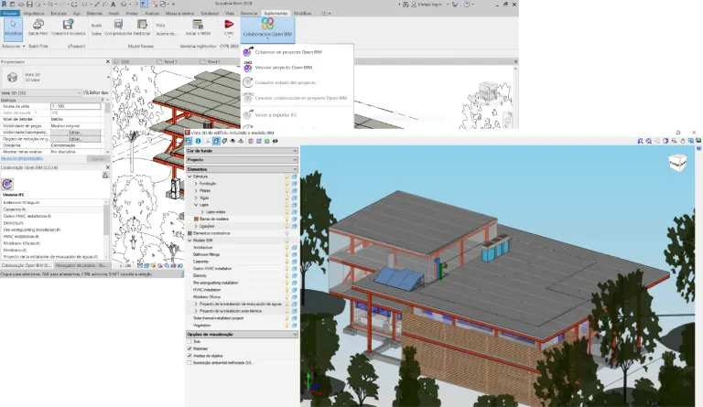Viewport: 703px width, 407px height.
Task: Click the brown color swatch for Barras de madeira
Action: [196, 219]
